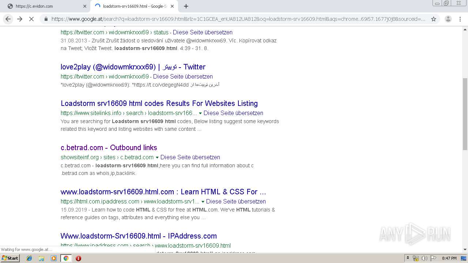Translate love2play Twitter result page
Screen dimensions: 468x263
[x=183, y=76]
